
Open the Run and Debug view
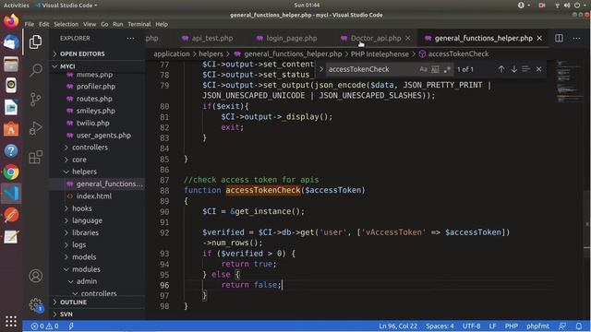tap(35, 128)
